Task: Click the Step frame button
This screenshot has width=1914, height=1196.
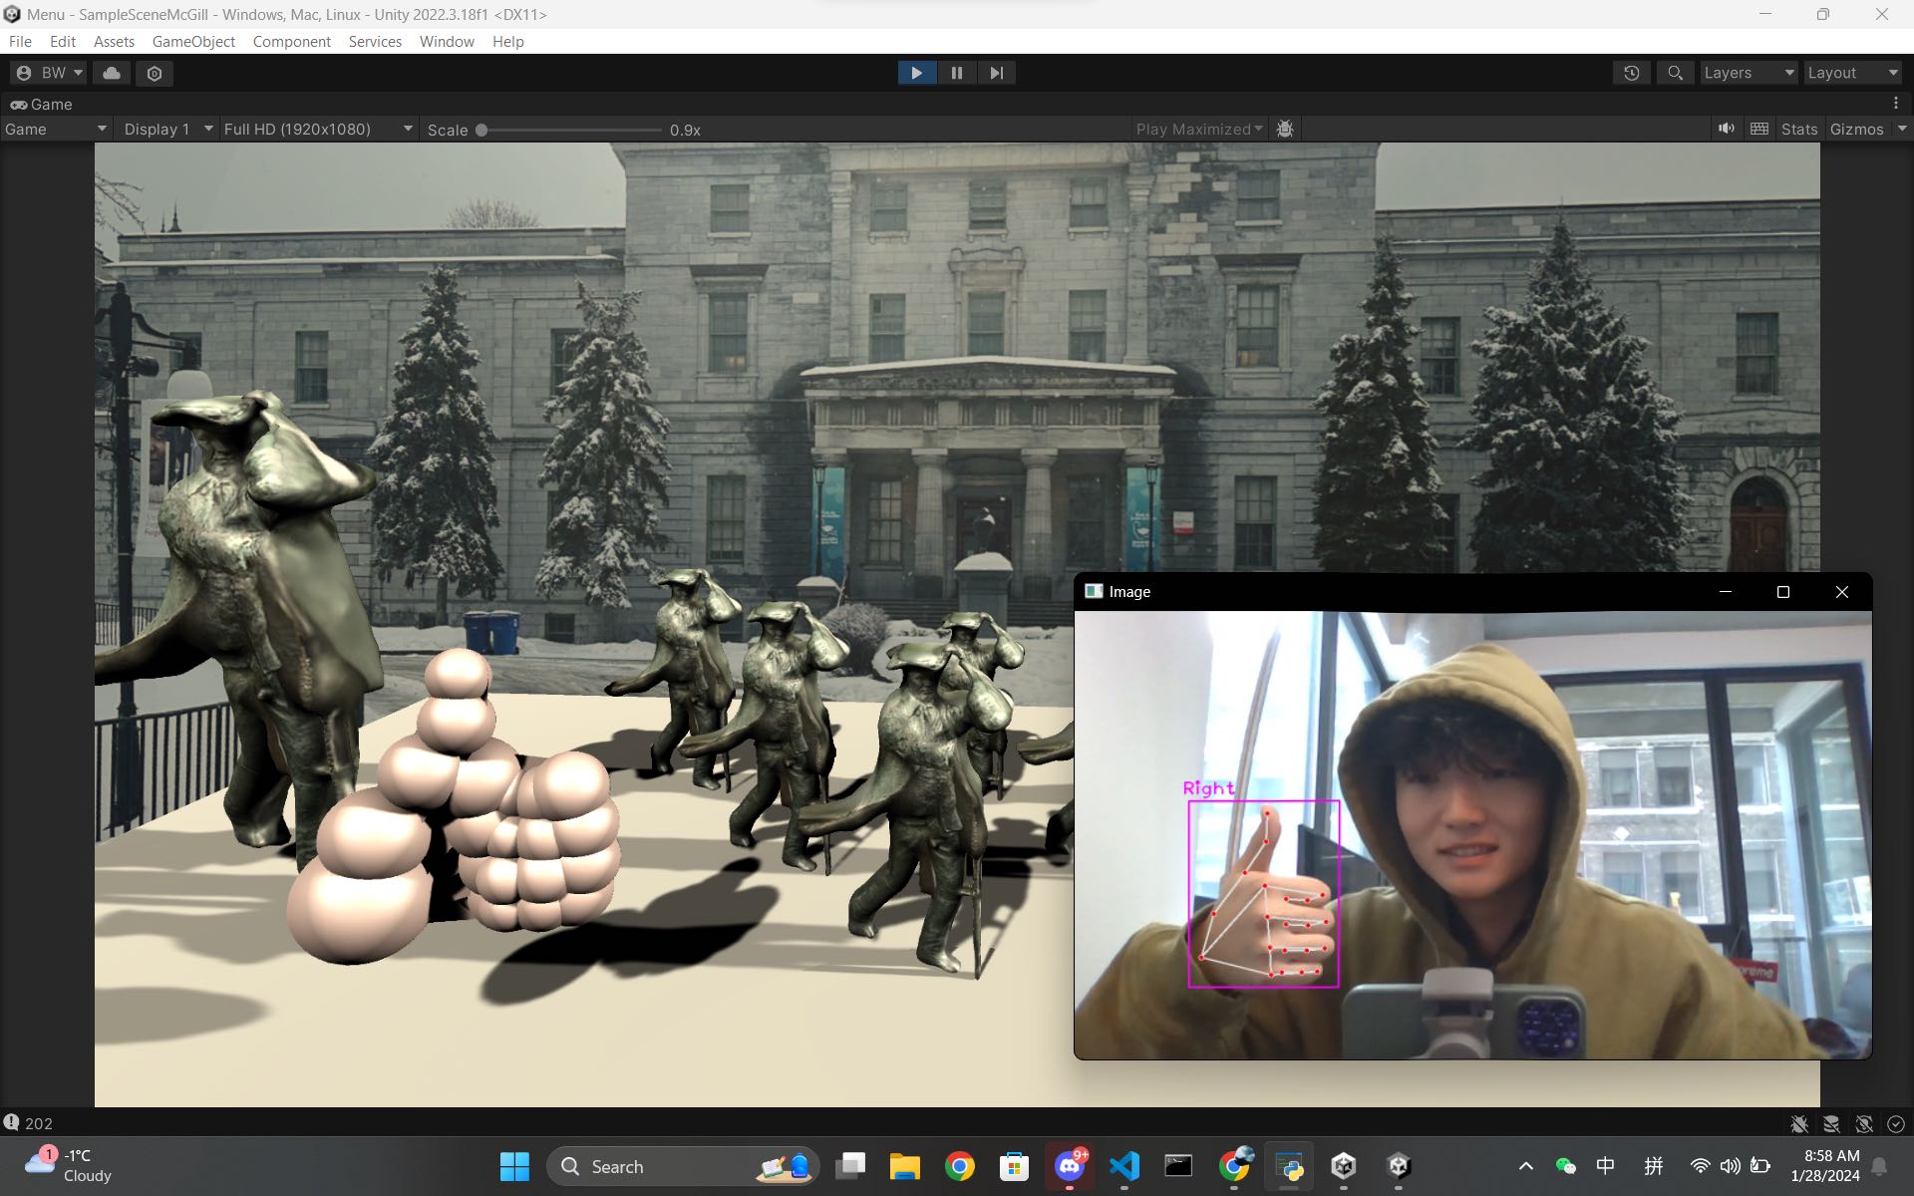Action: pos(996,73)
